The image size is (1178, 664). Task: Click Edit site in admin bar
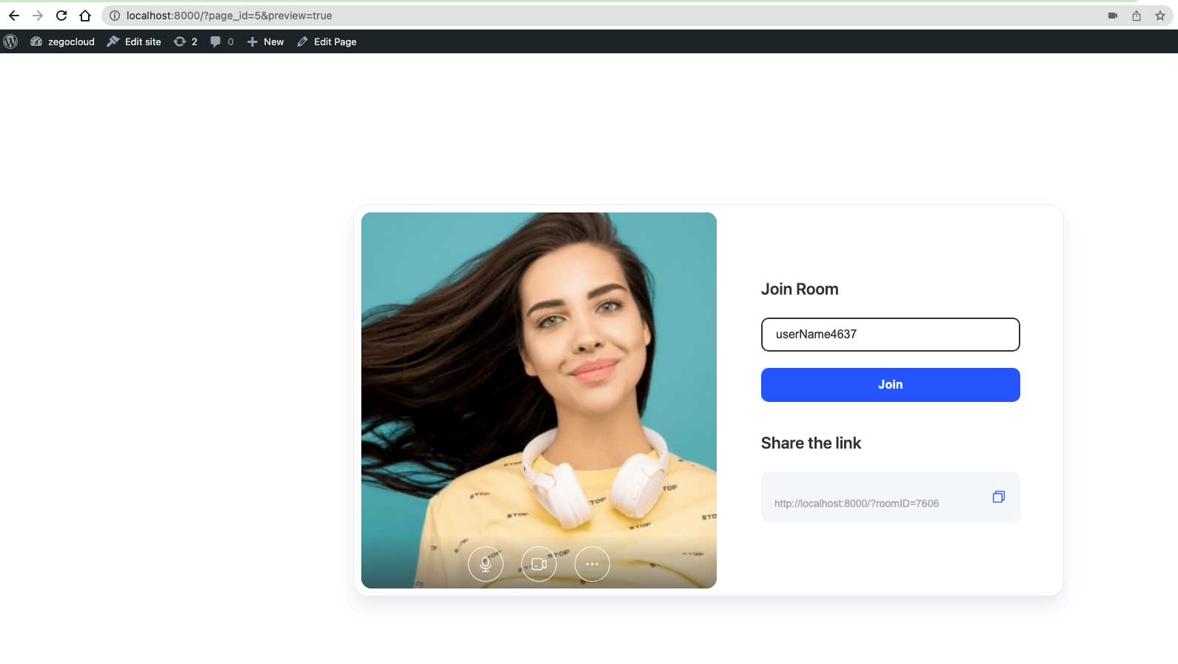[134, 42]
